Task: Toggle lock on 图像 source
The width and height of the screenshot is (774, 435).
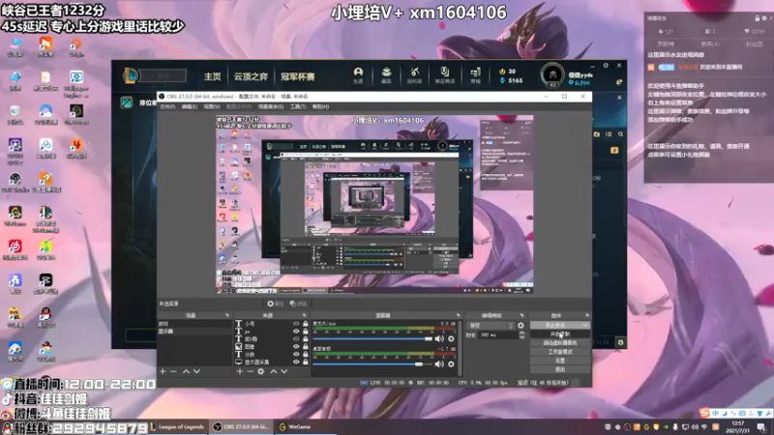Action: point(305,347)
